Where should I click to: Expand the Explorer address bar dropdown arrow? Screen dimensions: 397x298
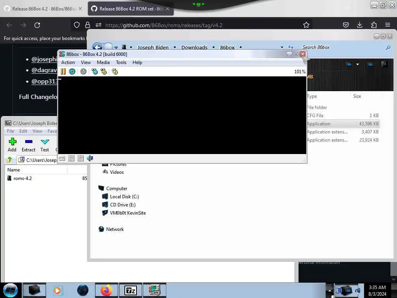[x=282, y=47]
